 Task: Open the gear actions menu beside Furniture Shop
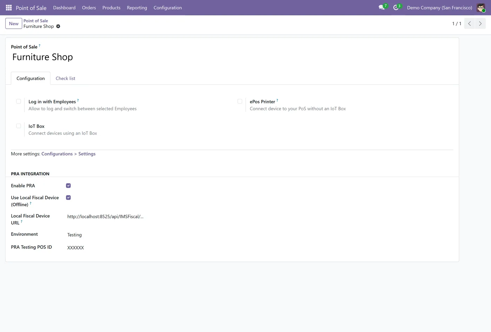pos(58,26)
